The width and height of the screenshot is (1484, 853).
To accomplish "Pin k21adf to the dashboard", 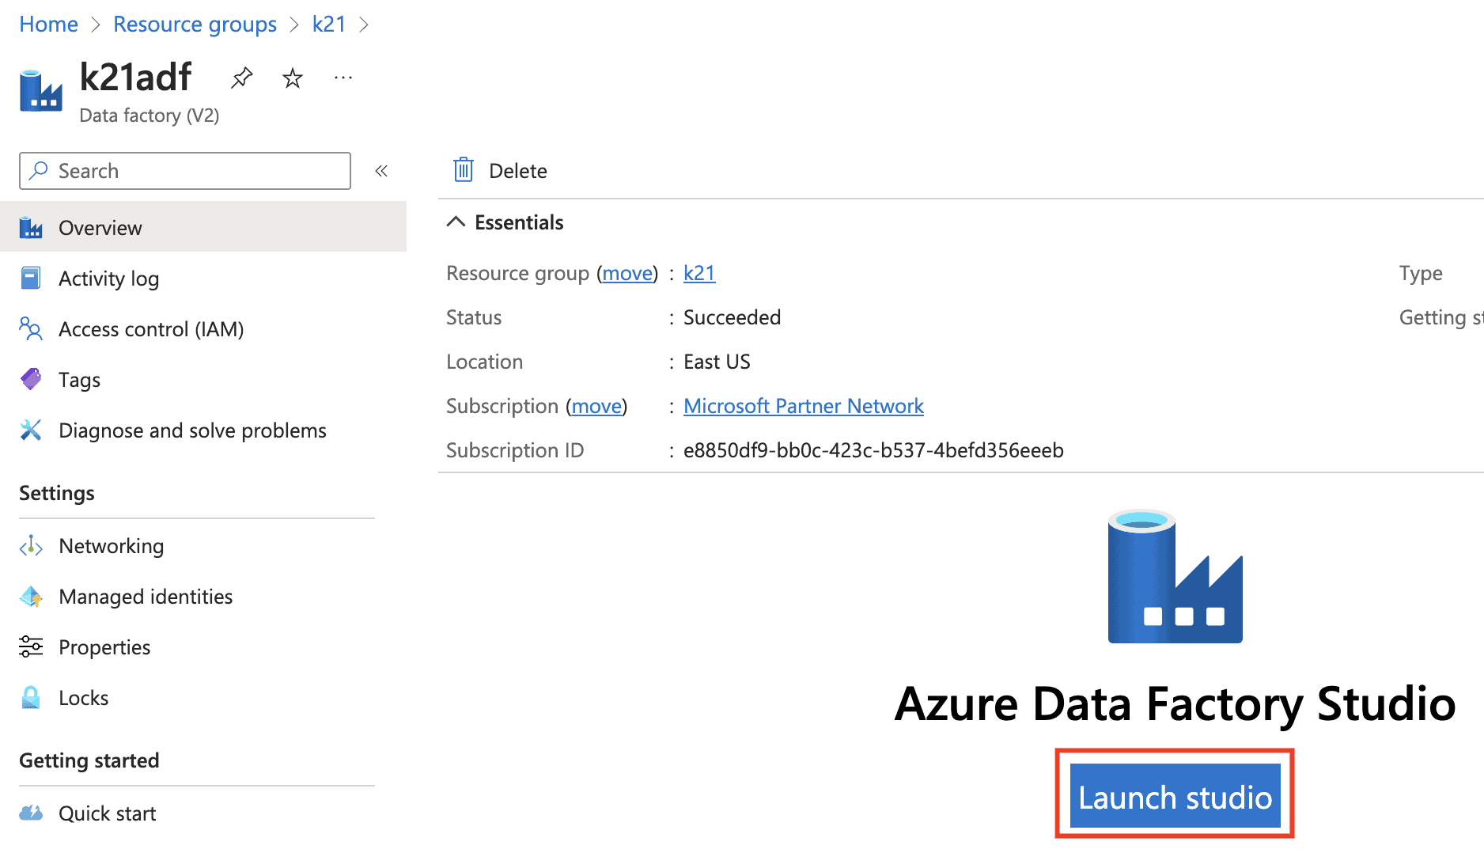I will [241, 78].
